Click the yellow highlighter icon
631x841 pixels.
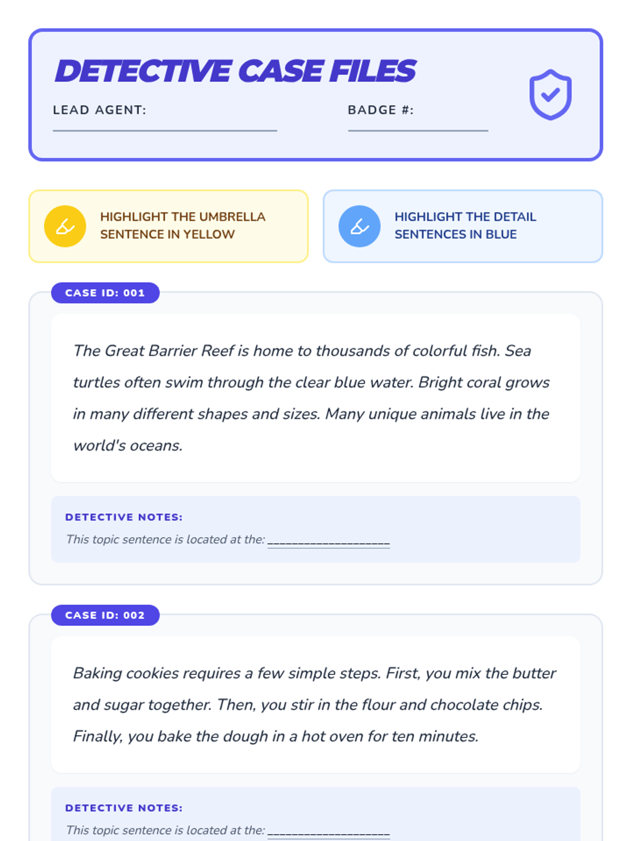coord(65,227)
